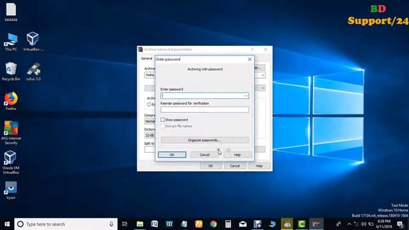Open the green Camtasia icon on the taskbar
This screenshot has width=409, height=230.
click(x=302, y=224)
